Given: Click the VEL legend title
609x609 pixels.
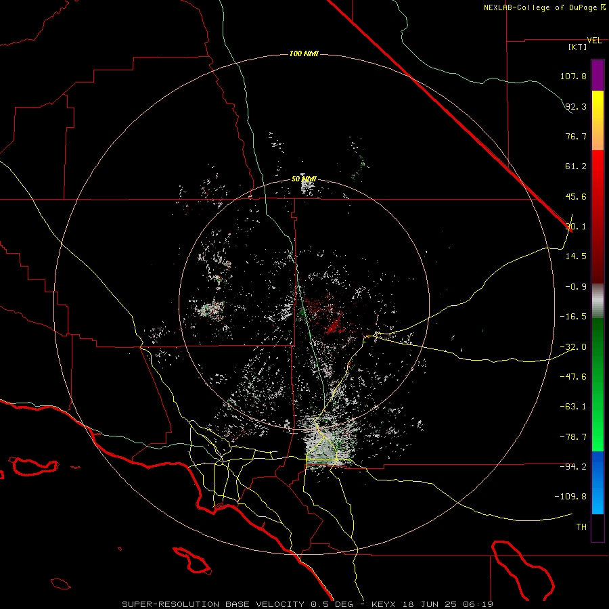Looking at the screenshot, I should pyautogui.click(x=595, y=41).
